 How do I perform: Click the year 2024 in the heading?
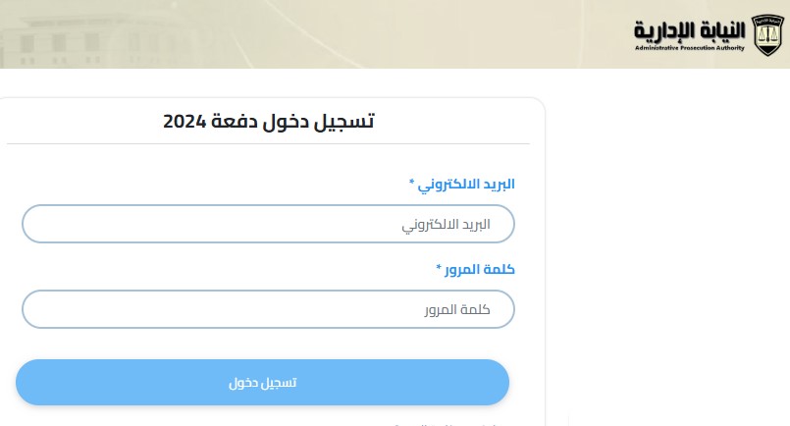(x=183, y=123)
